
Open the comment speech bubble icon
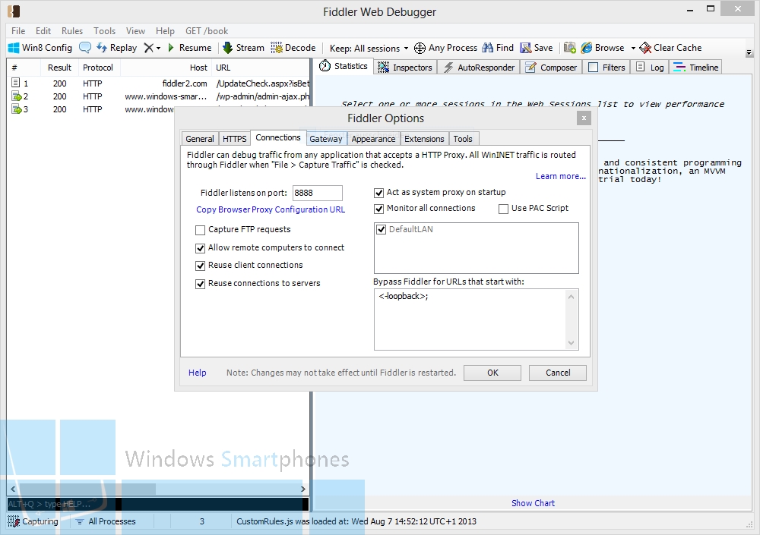[85, 48]
